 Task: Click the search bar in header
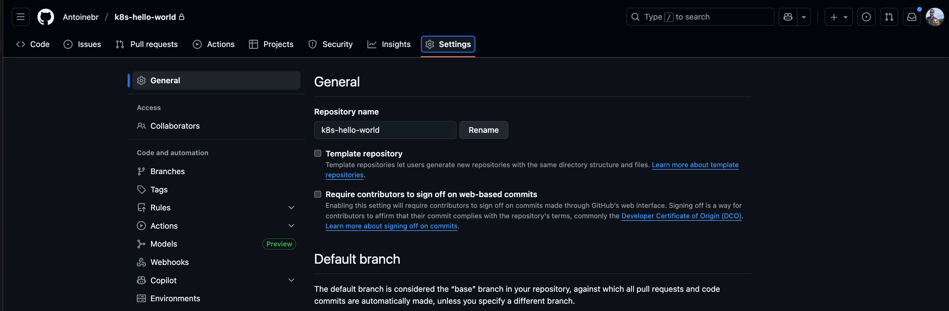pos(700,17)
